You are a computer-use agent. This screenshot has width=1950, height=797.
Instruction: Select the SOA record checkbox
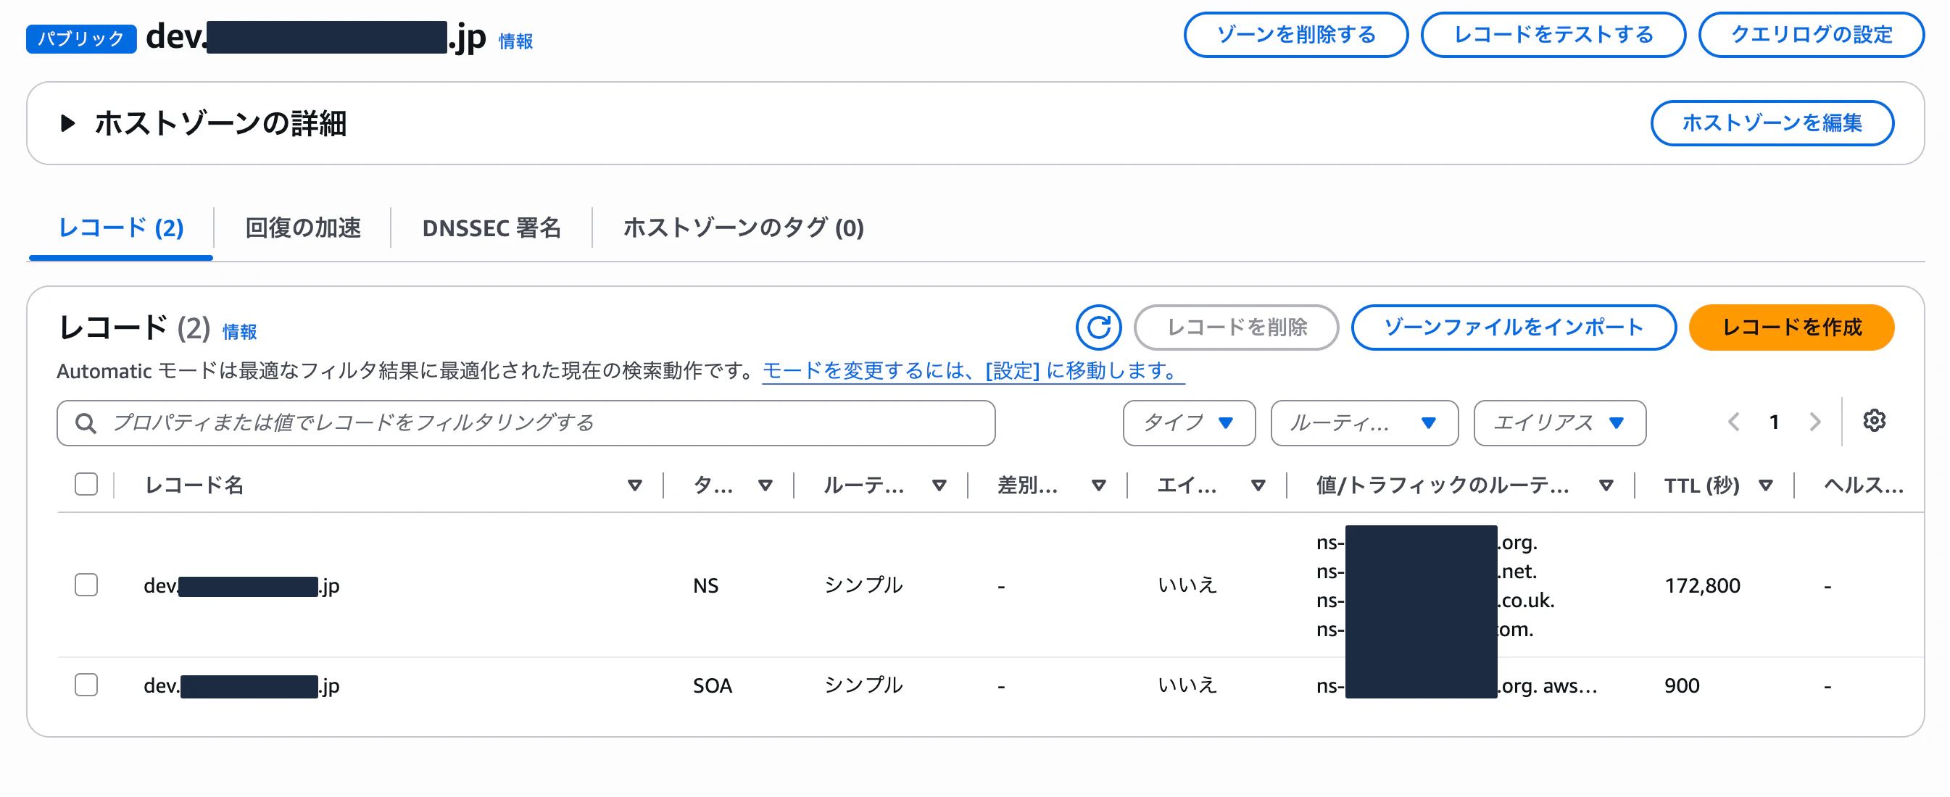[x=86, y=685]
